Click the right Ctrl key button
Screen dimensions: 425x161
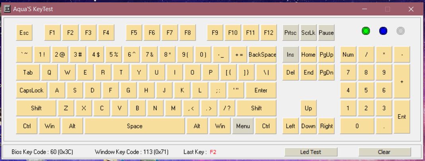click(x=266, y=126)
